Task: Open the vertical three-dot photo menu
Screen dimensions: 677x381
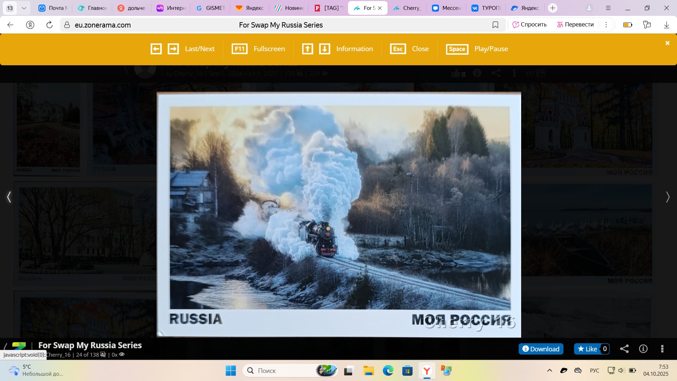Action: coord(662,349)
